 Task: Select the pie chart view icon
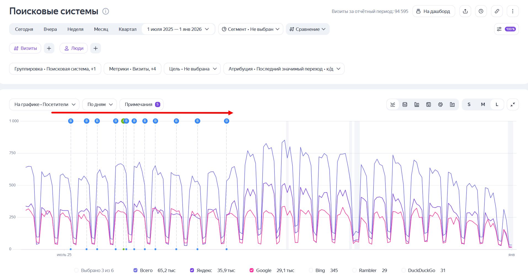(x=440, y=105)
